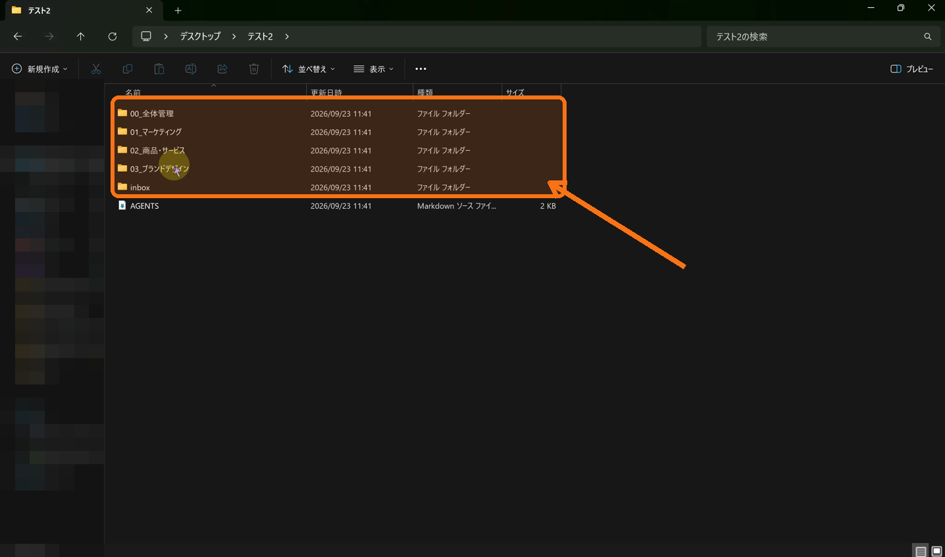Switch to details view icon in status bar
This screenshot has width=945, height=557.
921,551
